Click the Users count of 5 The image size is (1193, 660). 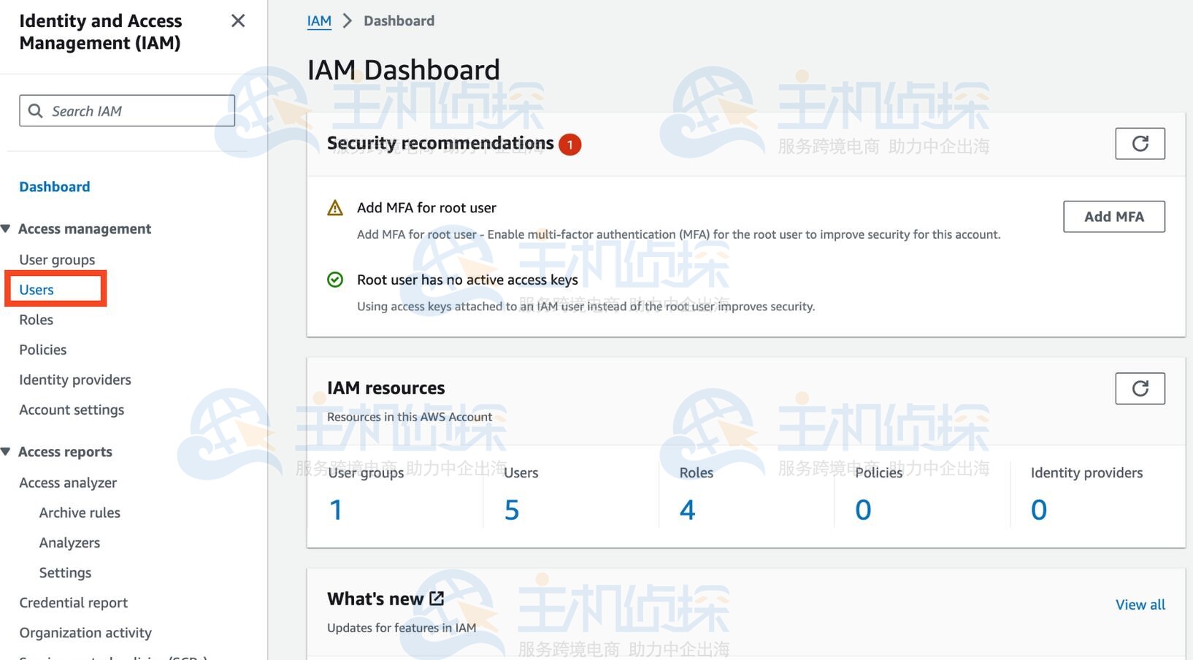pyautogui.click(x=512, y=509)
